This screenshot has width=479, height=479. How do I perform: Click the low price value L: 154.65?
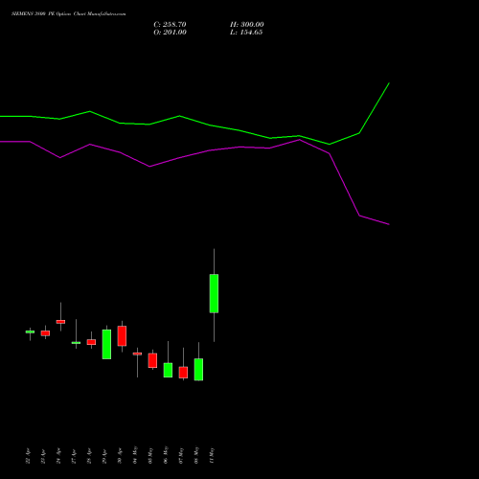pos(246,33)
